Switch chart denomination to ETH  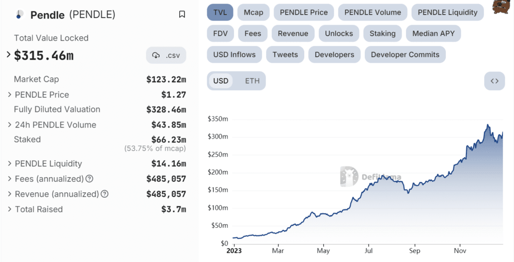pyautogui.click(x=252, y=81)
